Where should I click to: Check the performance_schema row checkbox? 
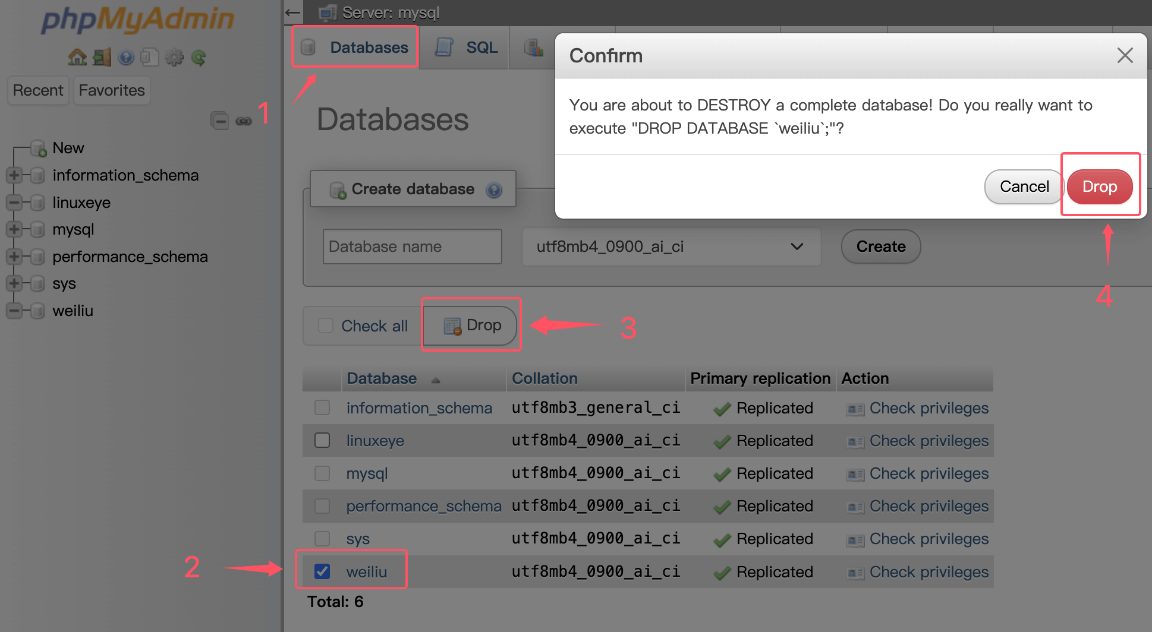pos(322,505)
